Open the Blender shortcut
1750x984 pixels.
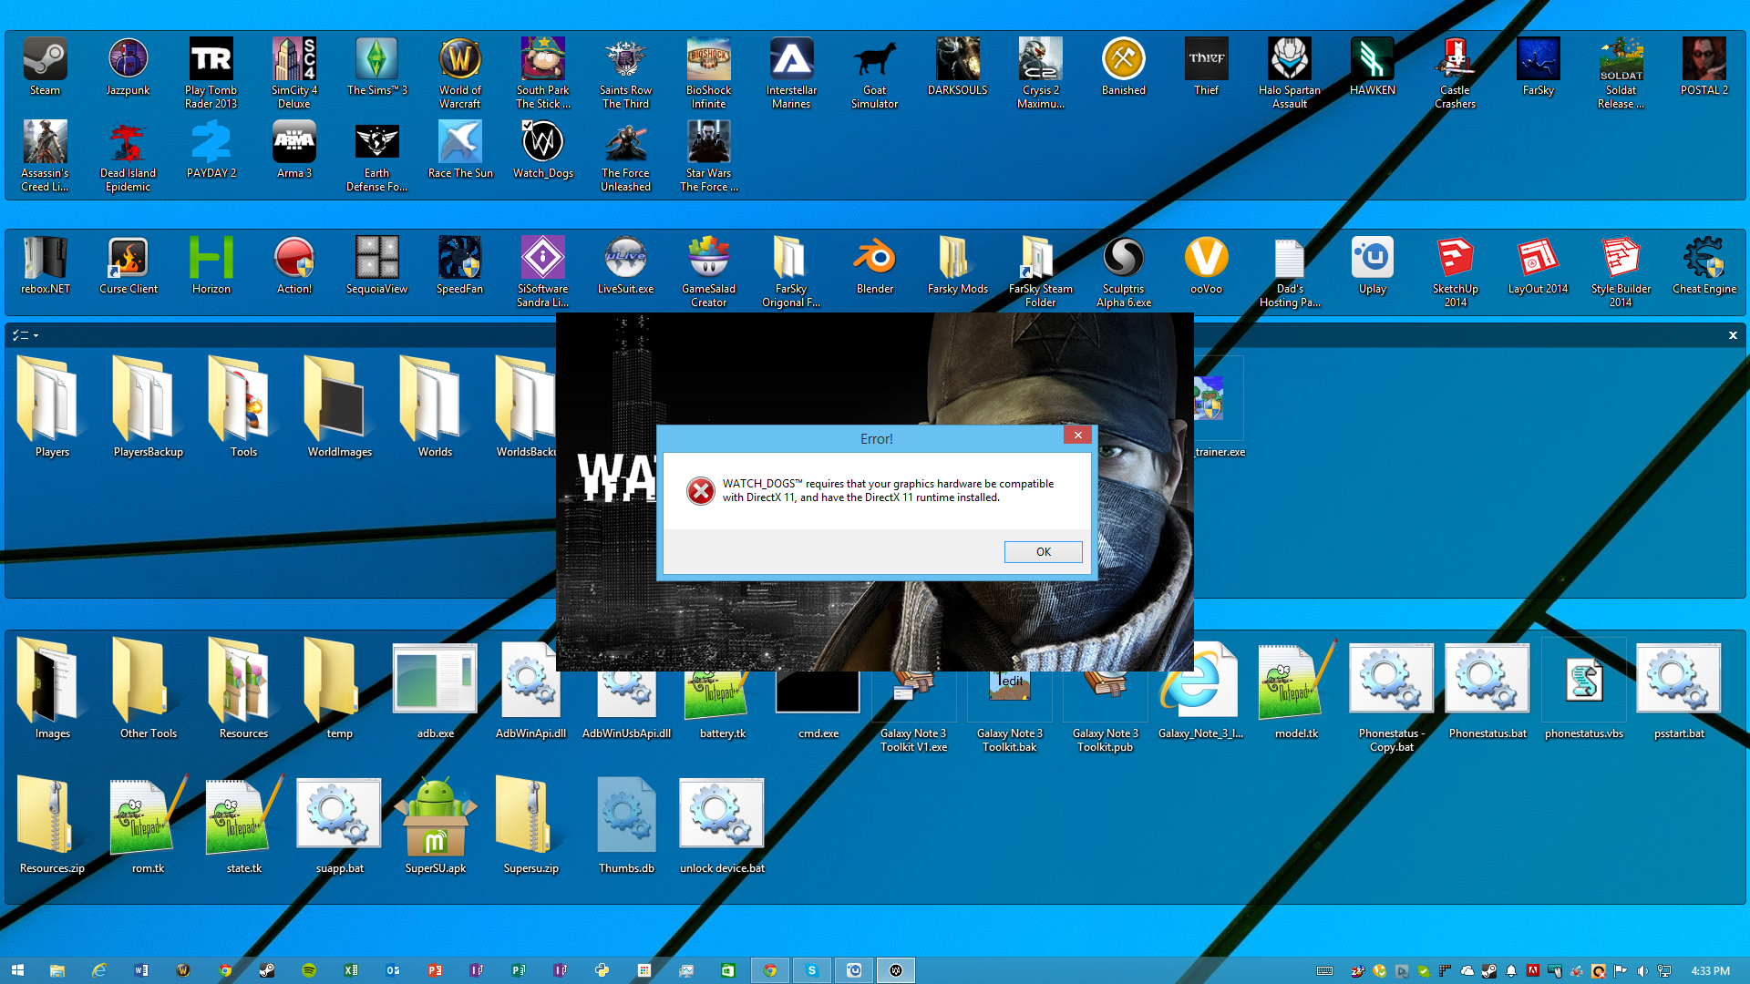(874, 259)
